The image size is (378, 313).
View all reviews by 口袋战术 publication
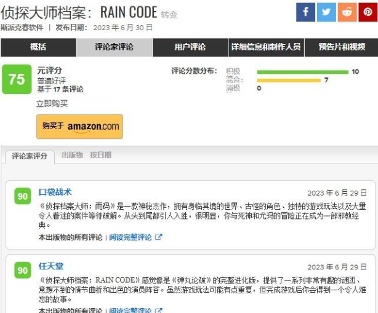coord(70,237)
